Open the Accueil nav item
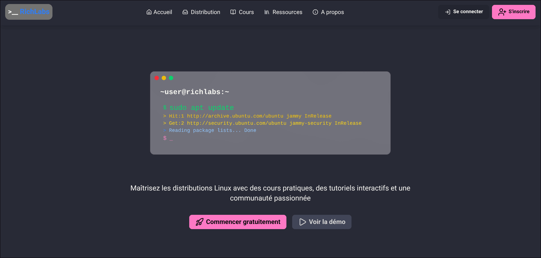Screen dimensions: 541x258 click(x=159, y=12)
